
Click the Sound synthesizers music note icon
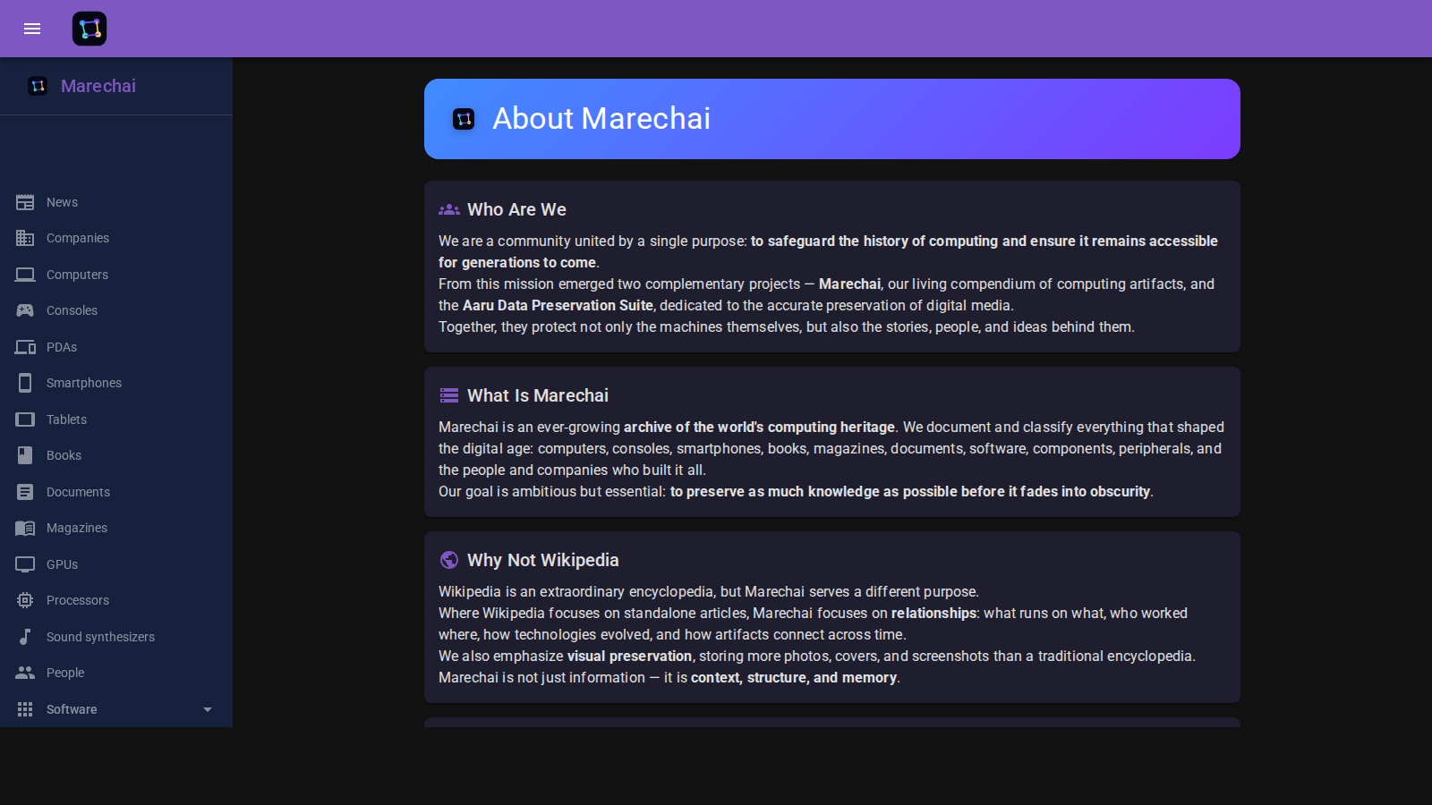tap(25, 637)
